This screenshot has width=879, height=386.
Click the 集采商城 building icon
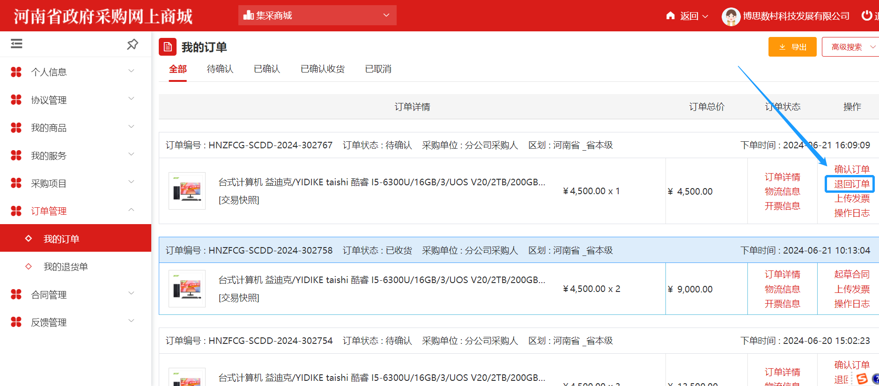point(249,15)
